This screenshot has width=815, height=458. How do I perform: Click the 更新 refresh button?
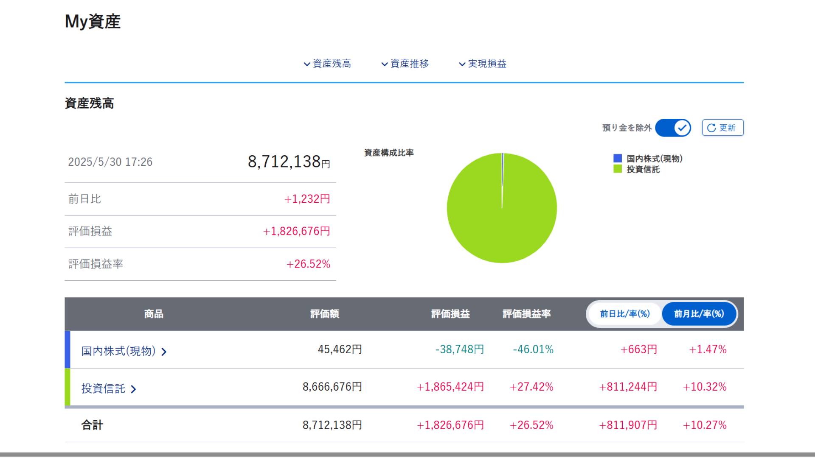722,128
